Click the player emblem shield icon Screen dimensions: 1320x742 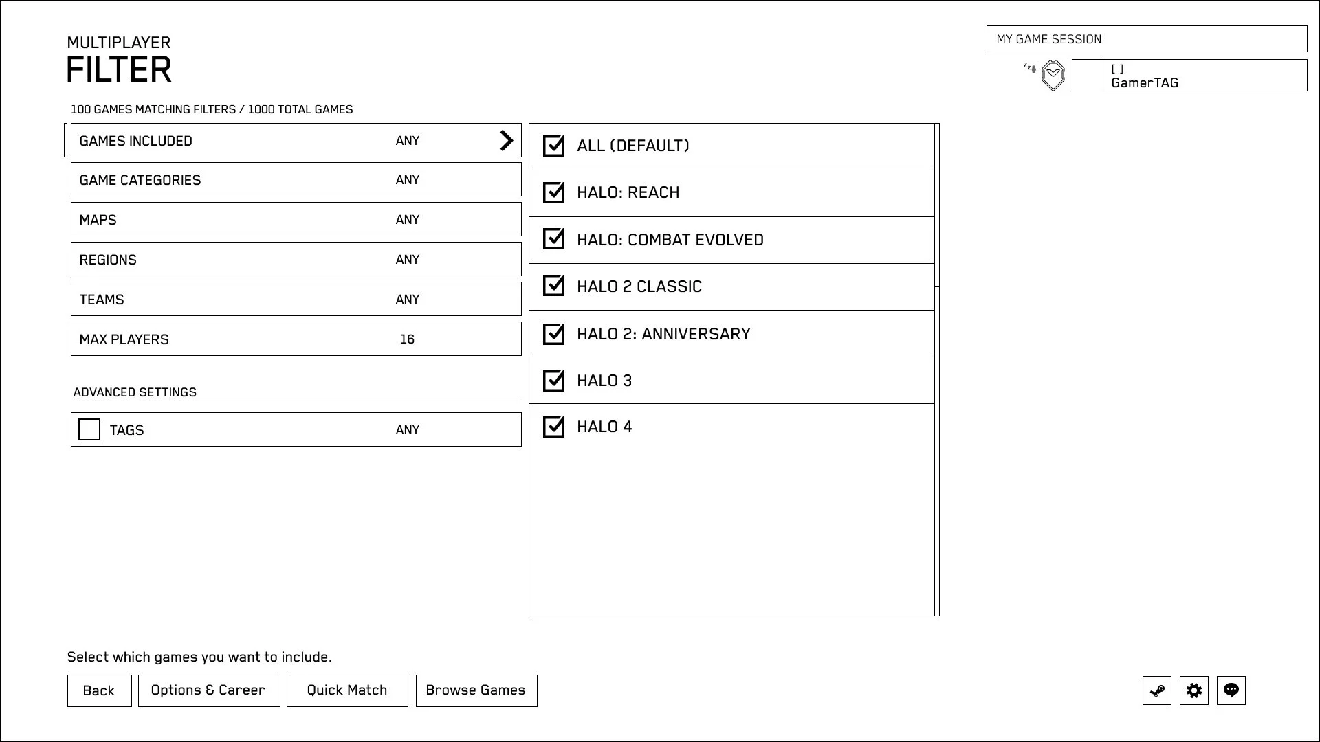click(x=1053, y=76)
